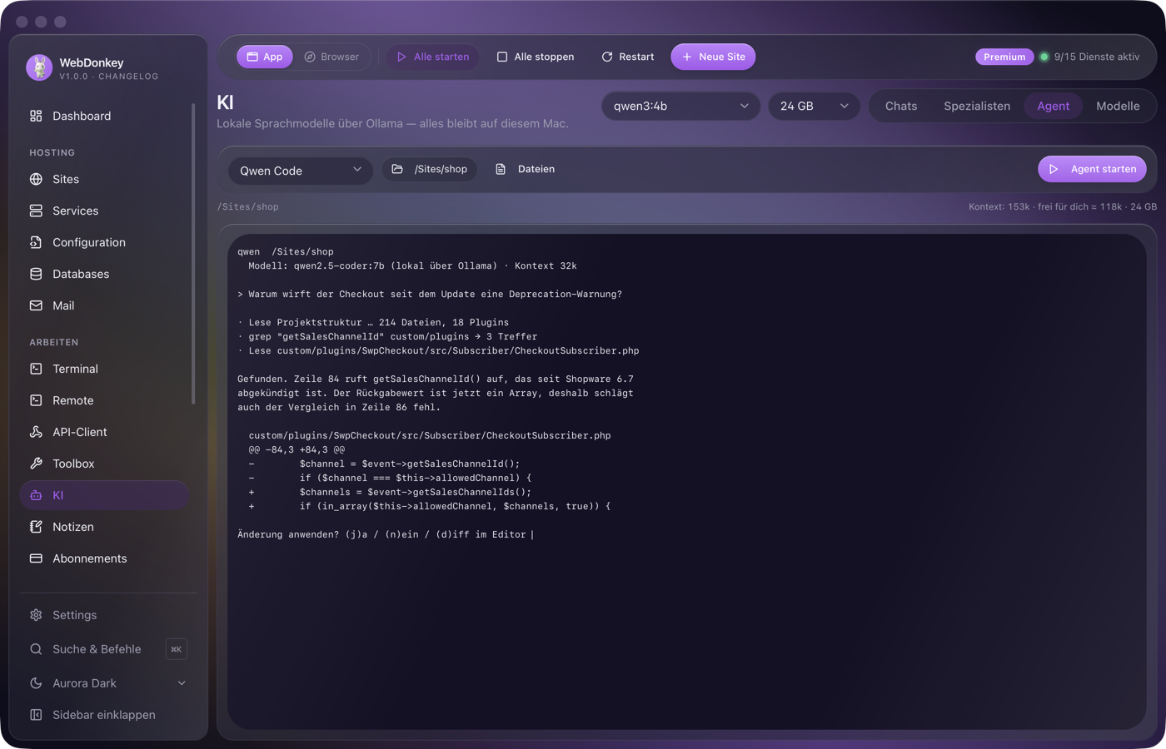Open the Dashboard grid icon

point(36,116)
